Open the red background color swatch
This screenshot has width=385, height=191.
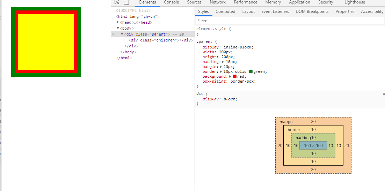[x=235, y=76]
